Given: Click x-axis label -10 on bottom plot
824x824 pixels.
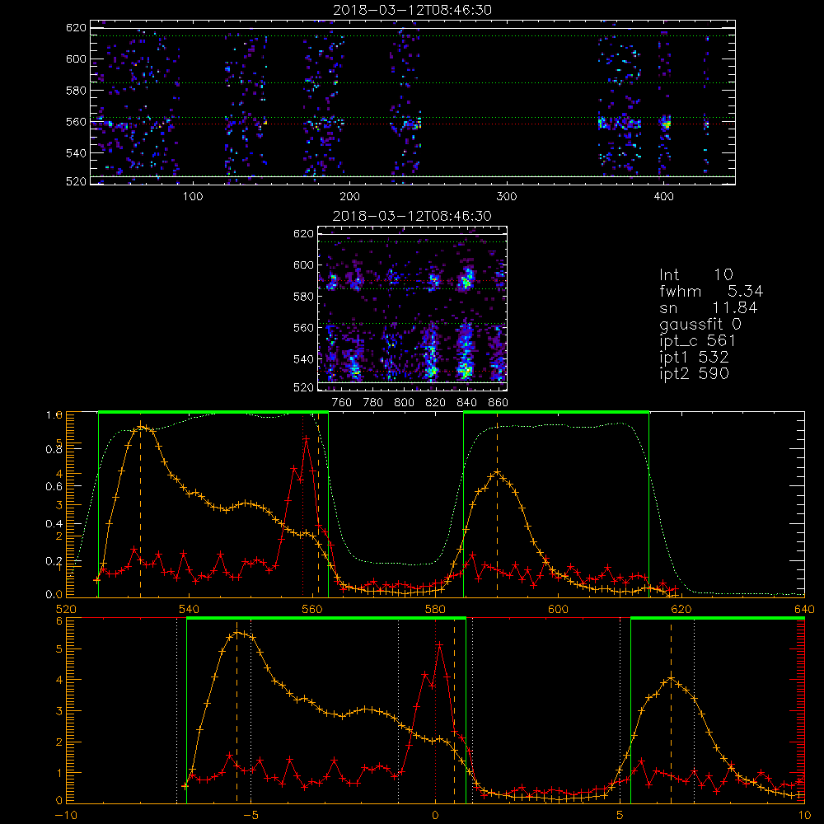Looking at the screenshot, I should pos(66,815).
